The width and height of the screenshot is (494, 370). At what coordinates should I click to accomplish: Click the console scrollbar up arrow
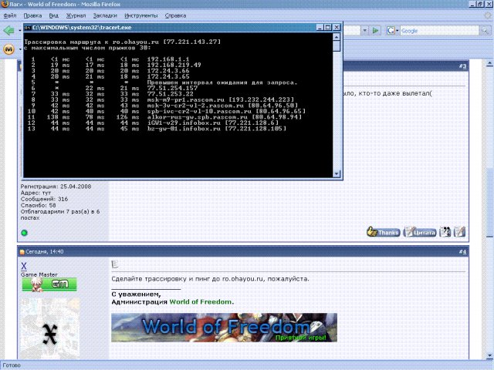pos(337,37)
